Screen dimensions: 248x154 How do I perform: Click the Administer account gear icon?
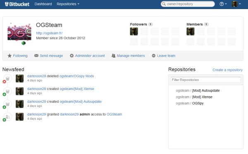(x=72, y=56)
